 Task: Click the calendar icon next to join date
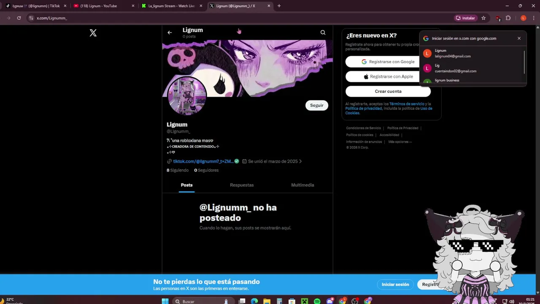point(244,161)
